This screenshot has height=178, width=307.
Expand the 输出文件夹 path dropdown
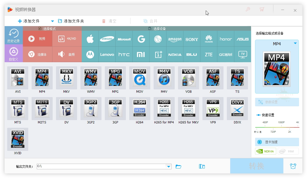pos(169,166)
